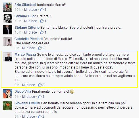The image size is (139, 118).
Task: Open Fabiano Fulco's black-and-white profile picture
Action: pyautogui.click(x=8, y=18)
